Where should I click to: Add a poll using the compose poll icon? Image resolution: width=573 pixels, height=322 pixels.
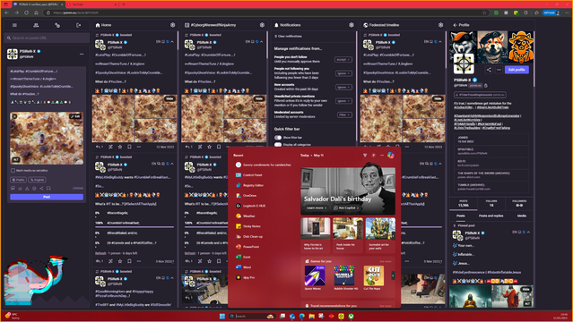click(x=20, y=188)
